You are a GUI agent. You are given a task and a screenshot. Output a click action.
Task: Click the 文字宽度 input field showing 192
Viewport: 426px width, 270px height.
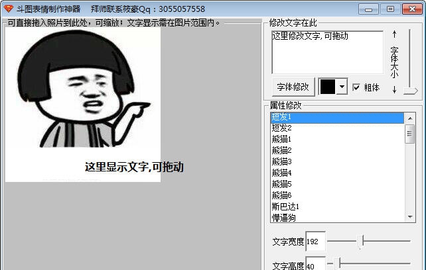tap(316, 242)
